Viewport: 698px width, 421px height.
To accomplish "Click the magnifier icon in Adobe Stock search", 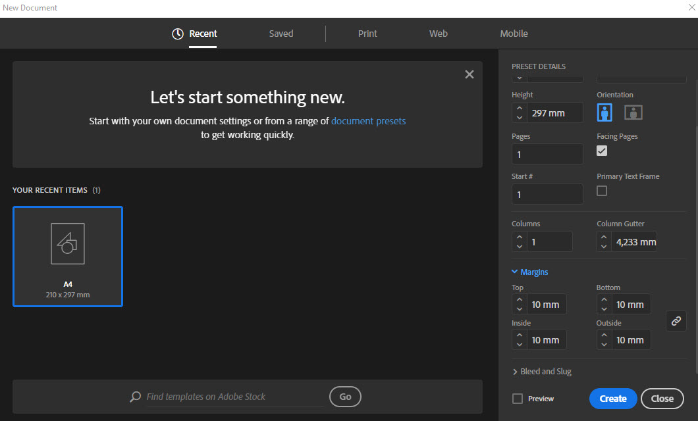I will tap(136, 397).
